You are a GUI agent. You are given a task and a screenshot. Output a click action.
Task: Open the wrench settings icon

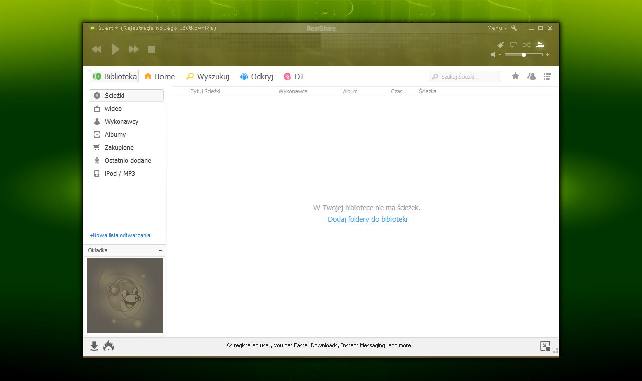pos(514,28)
